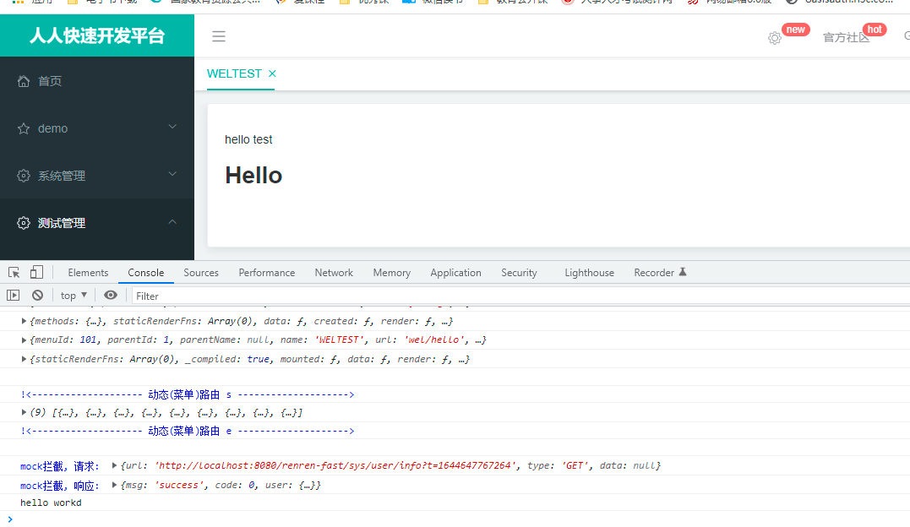This screenshot has height=527, width=910.
Task: Toggle the sidebar hamburger menu icon
Action: [x=219, y=36]
